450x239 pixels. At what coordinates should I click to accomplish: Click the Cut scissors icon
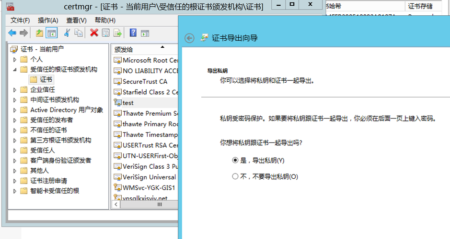[x=67, y=33]
